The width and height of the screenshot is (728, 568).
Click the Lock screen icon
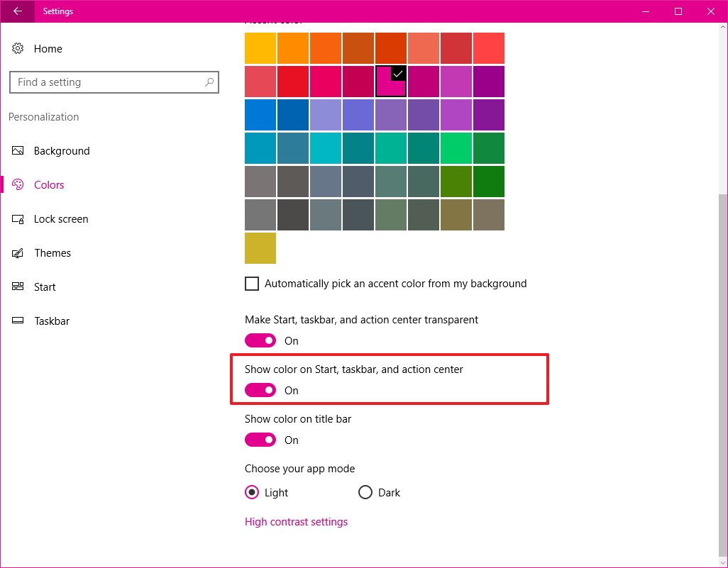[18, 219]
